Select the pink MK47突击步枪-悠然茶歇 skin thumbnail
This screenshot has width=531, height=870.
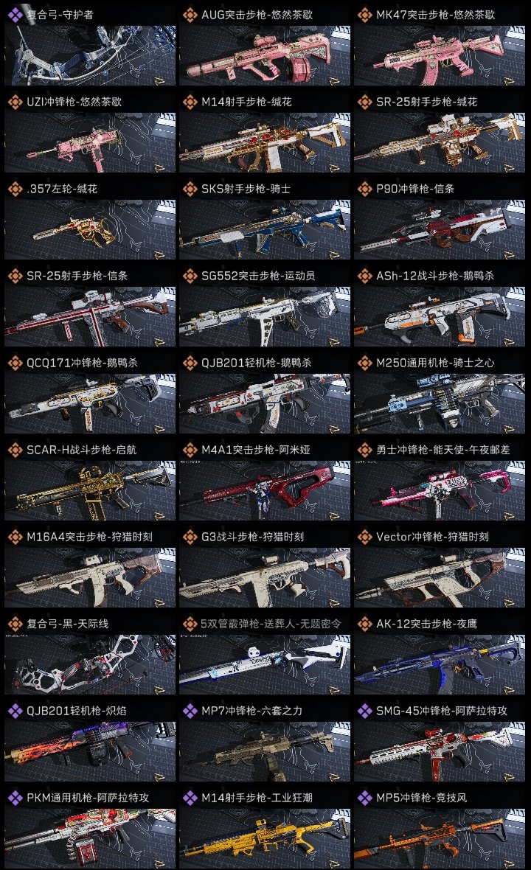click(440, 55)
